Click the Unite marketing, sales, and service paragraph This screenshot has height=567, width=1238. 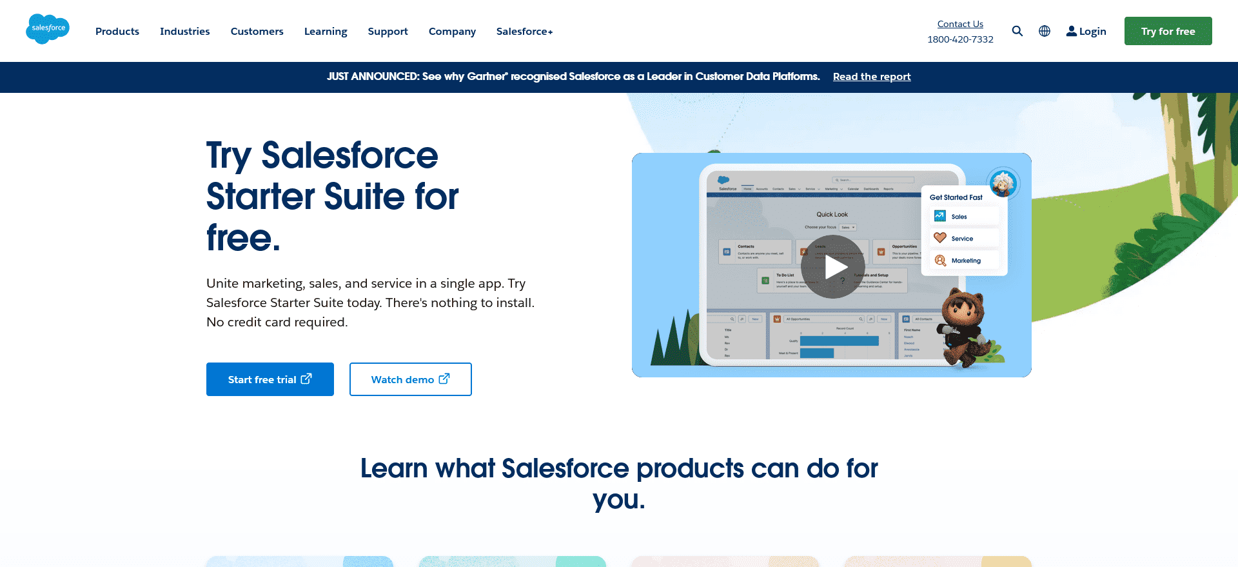371,303
